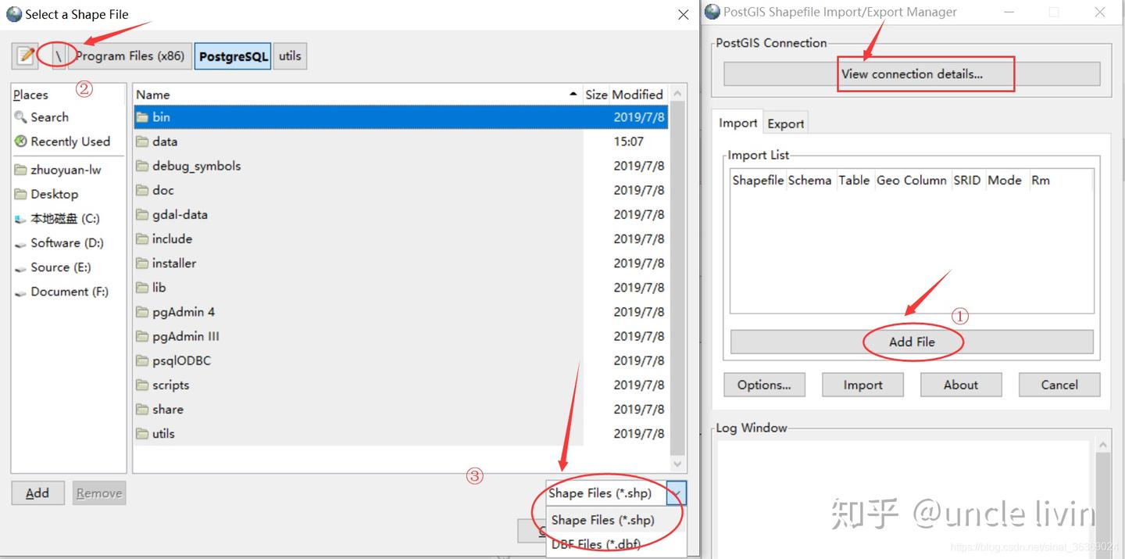Open the Options dialog
This screenshot has width=1125, height=559.
tap(763, 384)
